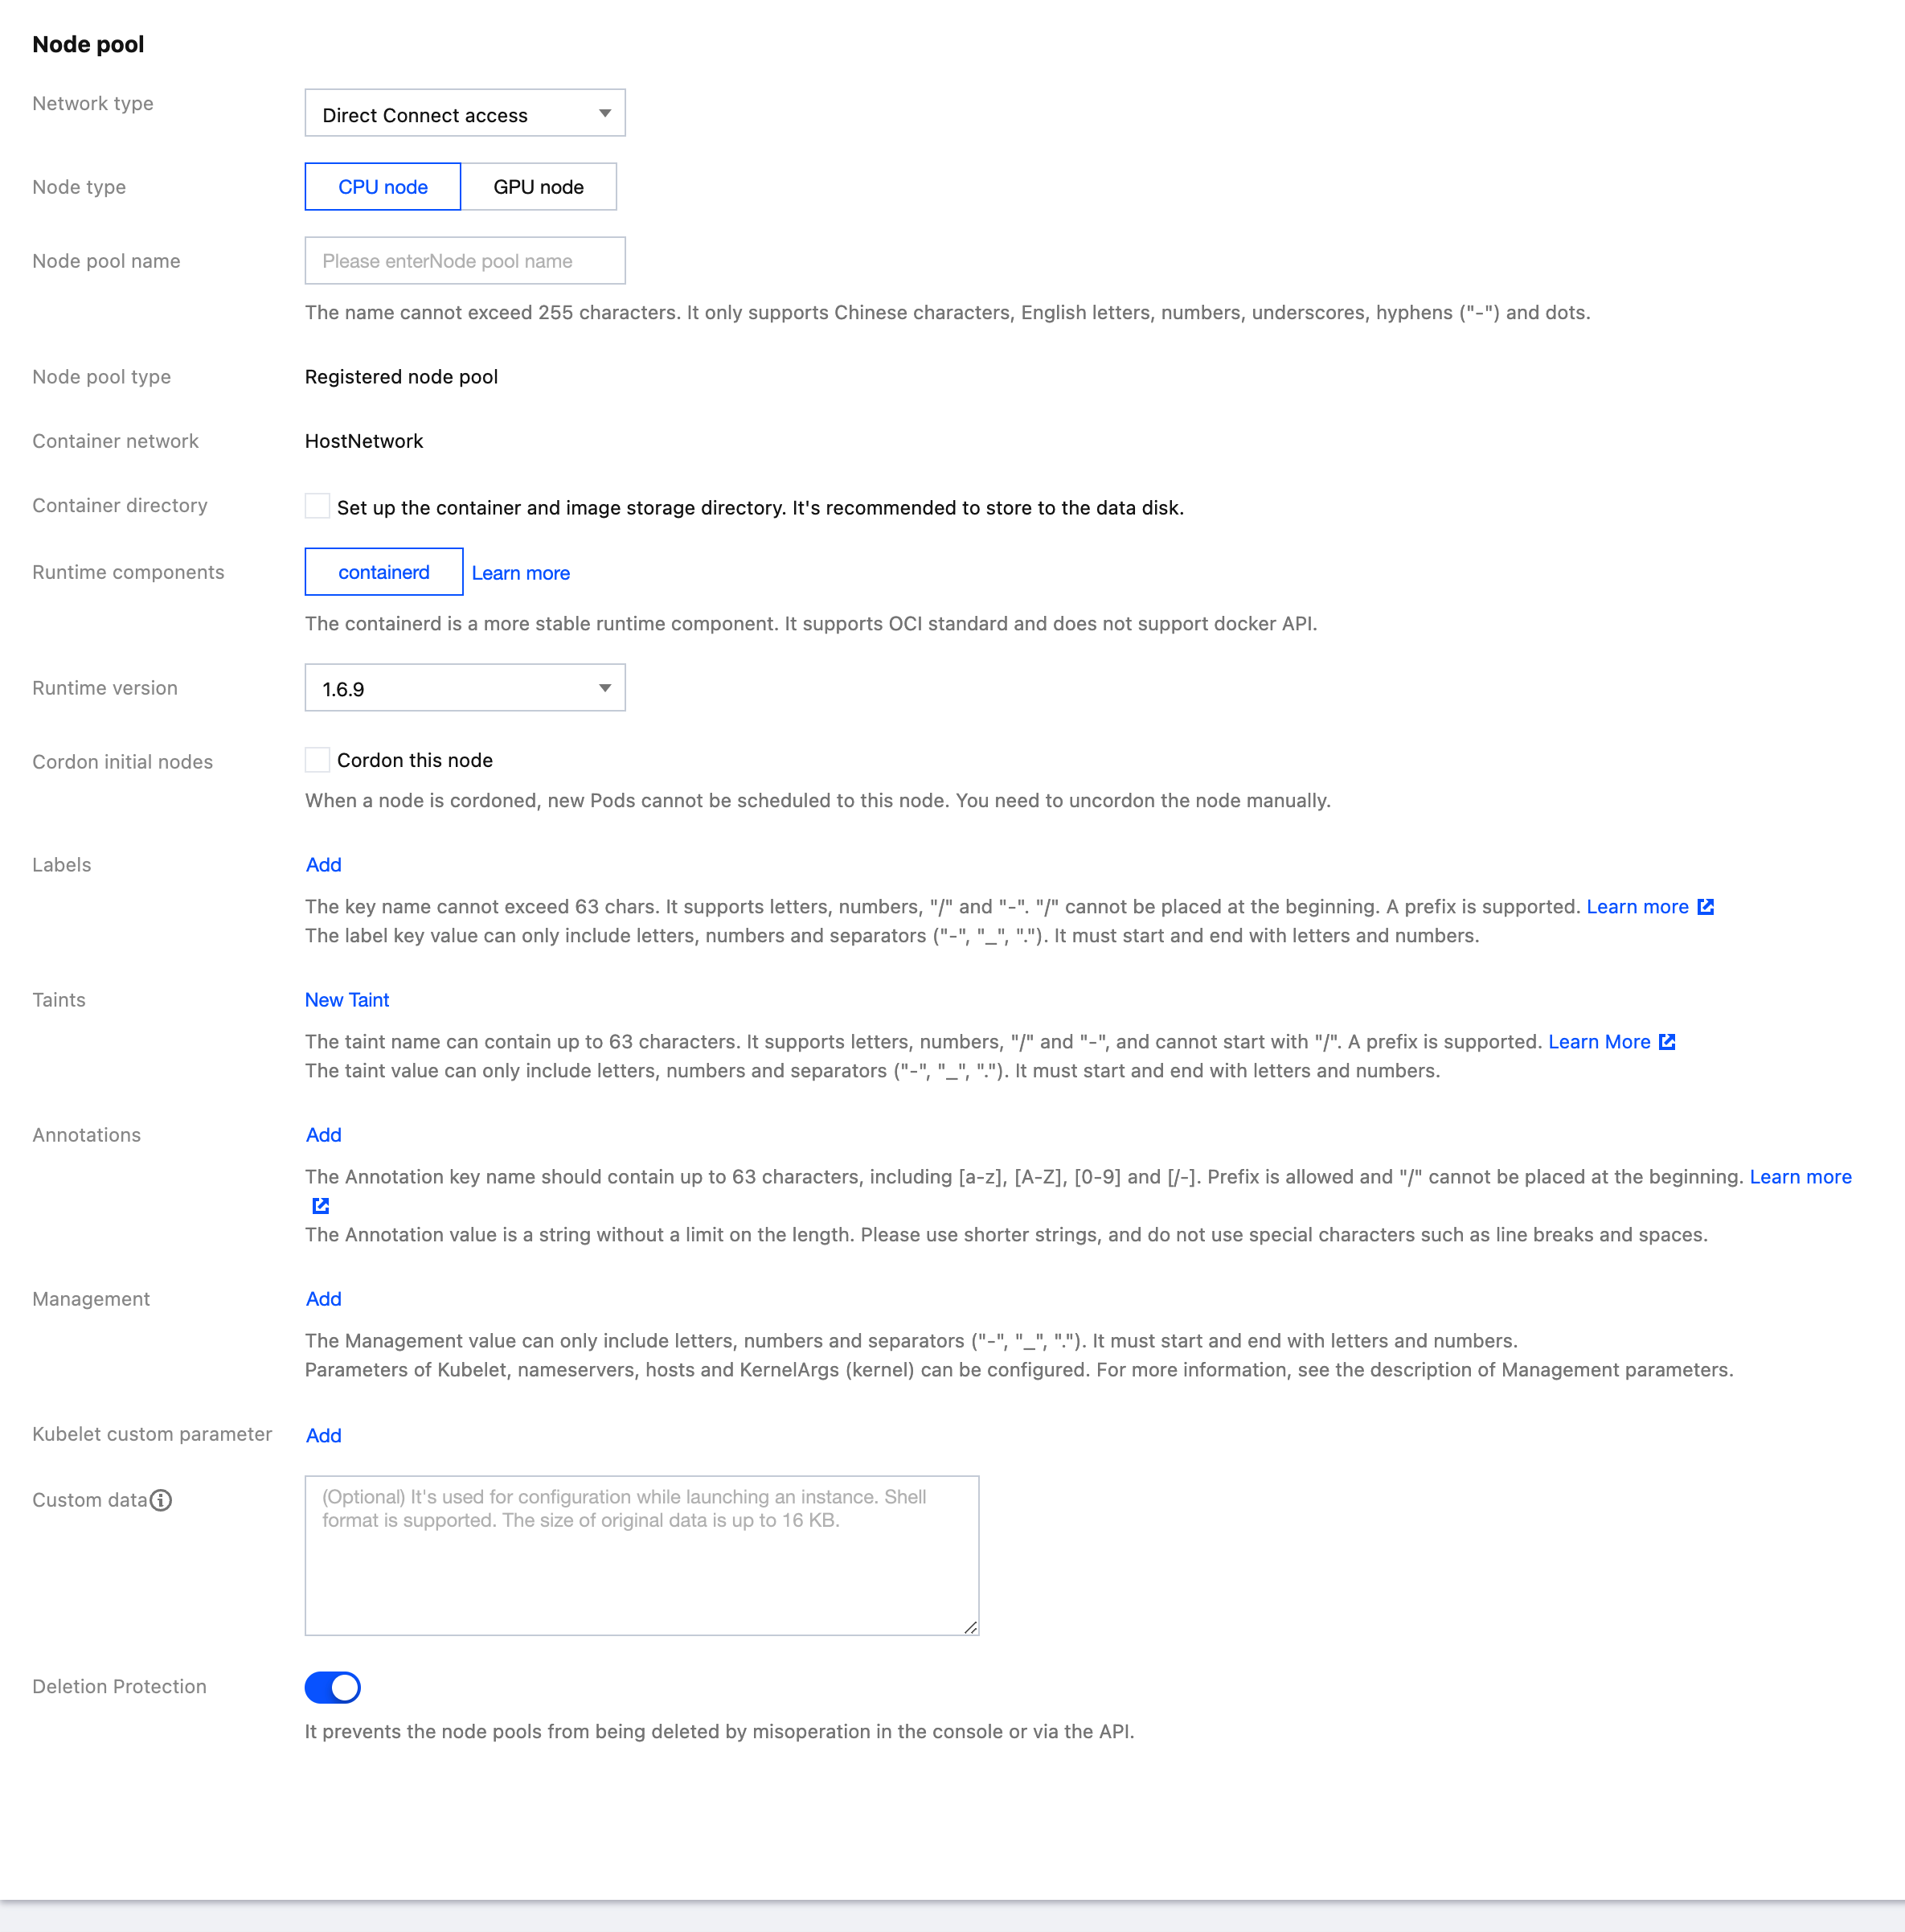Click external link icon beside Taints Learn More
Screen dimensions: 1905x1932
coord(1667,1042)
